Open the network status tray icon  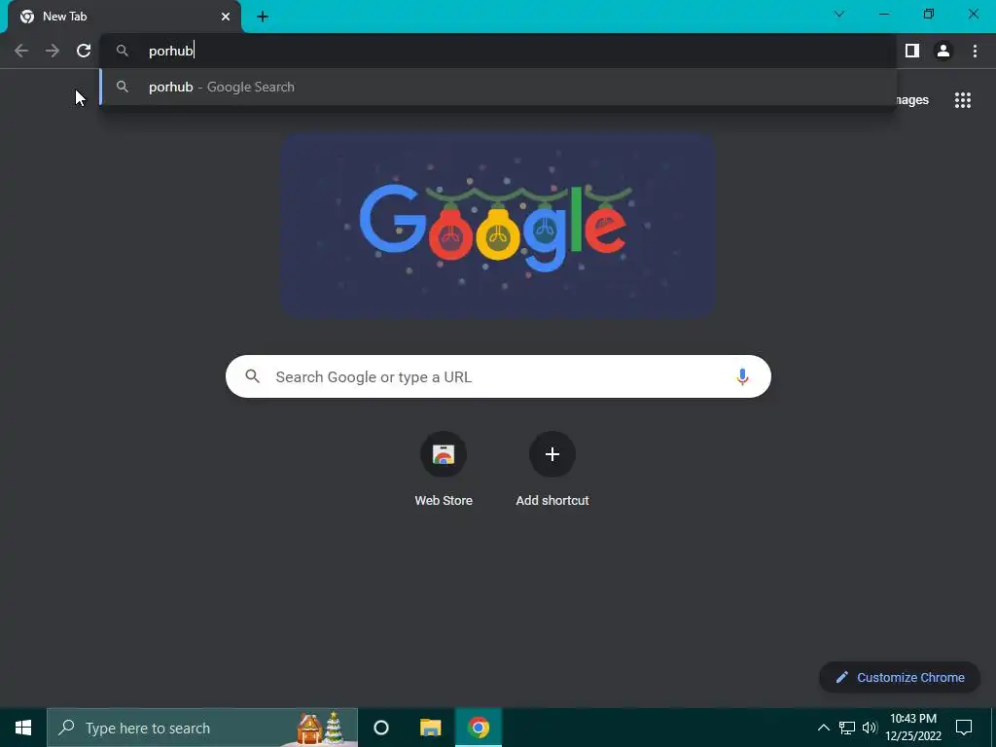[847, 728]
